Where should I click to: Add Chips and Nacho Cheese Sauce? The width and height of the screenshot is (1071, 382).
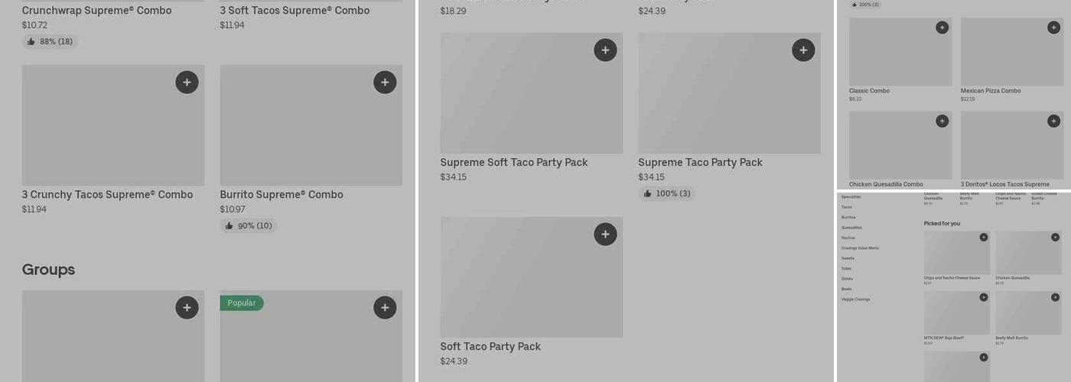coord(984,237)
